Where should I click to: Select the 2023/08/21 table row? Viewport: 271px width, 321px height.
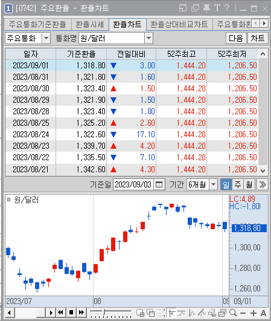132,169
